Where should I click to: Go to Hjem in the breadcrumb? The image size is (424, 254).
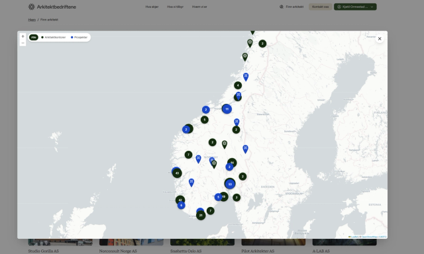tap(32, 20)
